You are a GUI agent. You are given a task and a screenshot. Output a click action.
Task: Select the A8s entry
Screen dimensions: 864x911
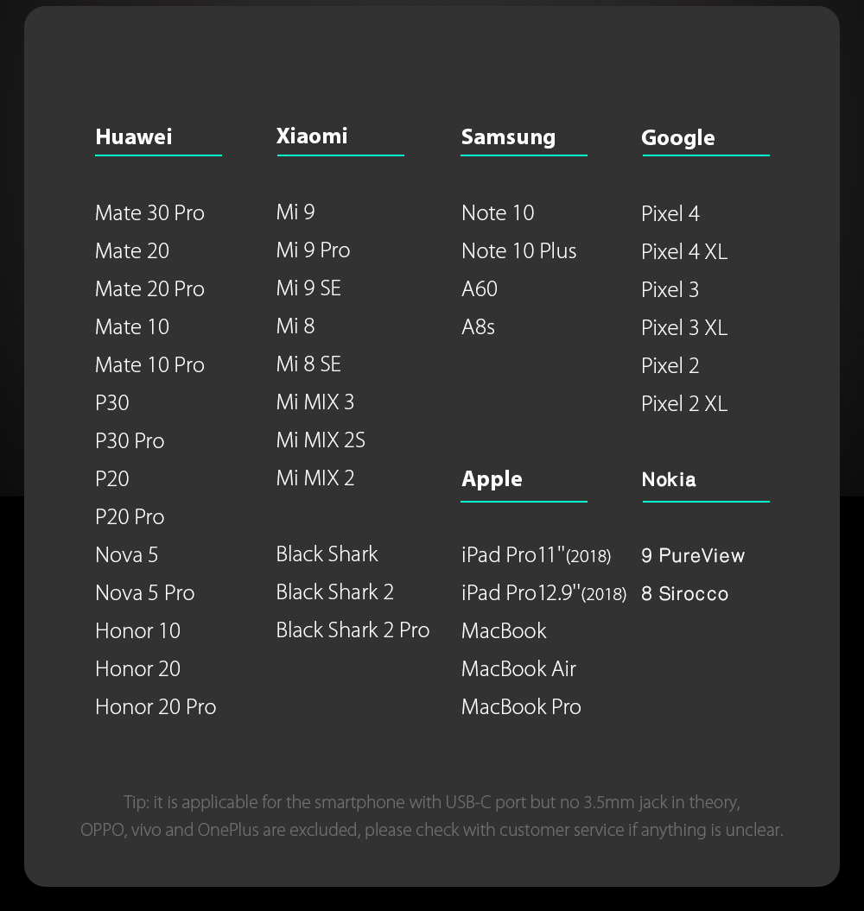point(479,327)
